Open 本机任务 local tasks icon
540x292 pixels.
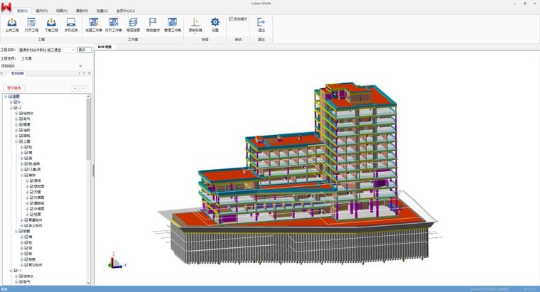[71, 23]
